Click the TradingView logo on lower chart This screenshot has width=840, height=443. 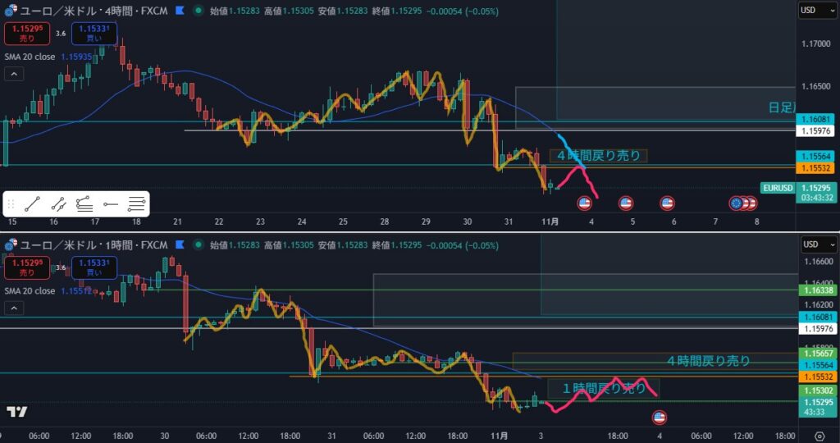16,411
